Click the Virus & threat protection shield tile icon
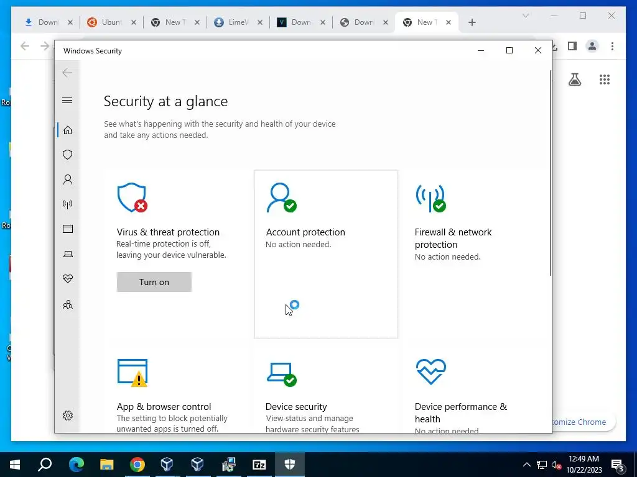637x477 pixels. coord(132,198)
